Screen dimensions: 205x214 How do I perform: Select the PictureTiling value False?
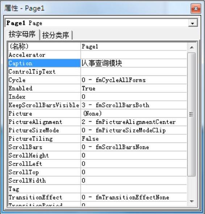134,139
